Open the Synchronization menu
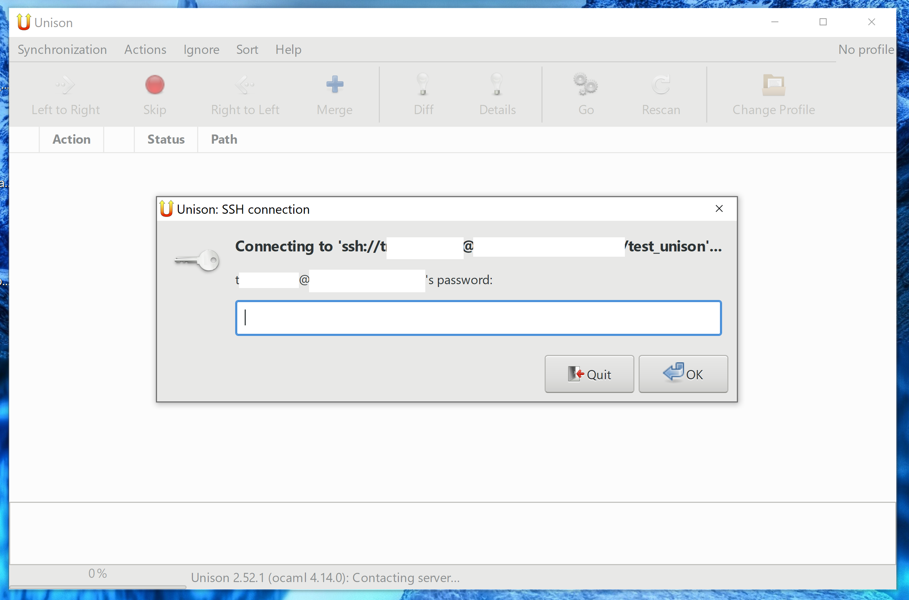909x600 pixels. click(x=62, y=49)
